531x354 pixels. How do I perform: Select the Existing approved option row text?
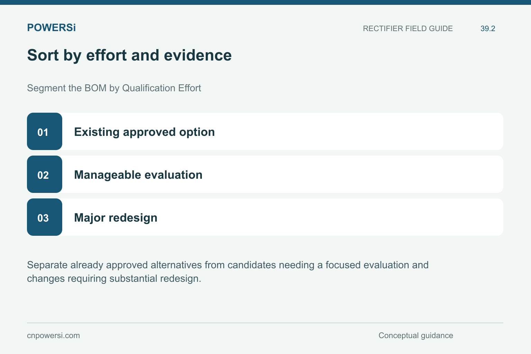(145, 132)
